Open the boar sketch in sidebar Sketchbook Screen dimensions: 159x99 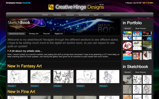pos(137,79)
